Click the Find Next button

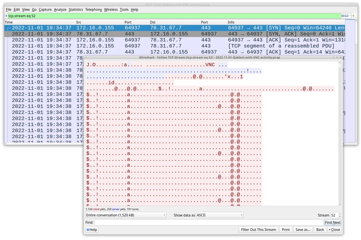(332, 223)
